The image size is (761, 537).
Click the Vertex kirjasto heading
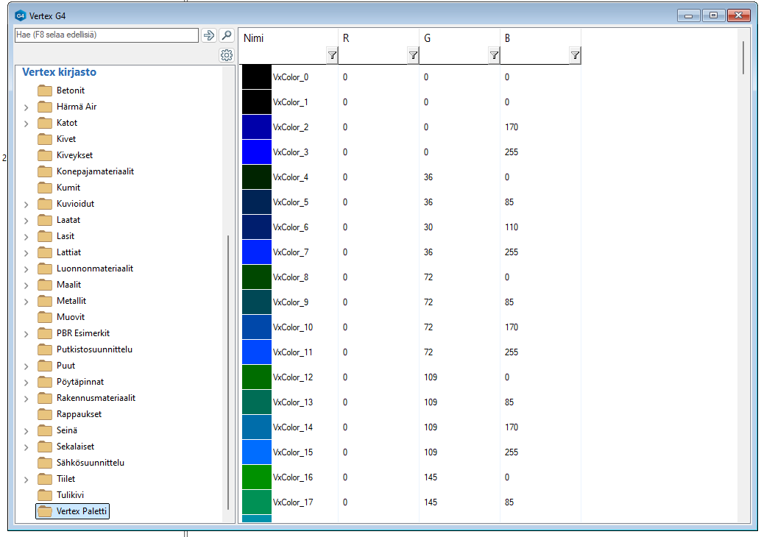coord(59,72)
